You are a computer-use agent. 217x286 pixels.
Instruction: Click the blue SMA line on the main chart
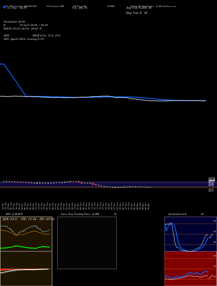[15, 80]
